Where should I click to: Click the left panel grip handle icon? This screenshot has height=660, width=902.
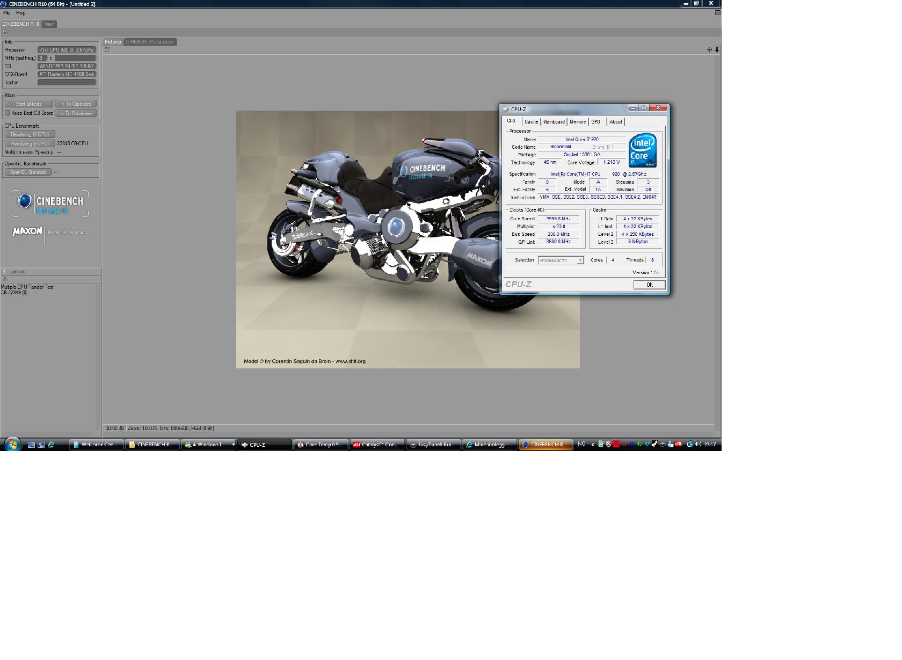(5, 32)
